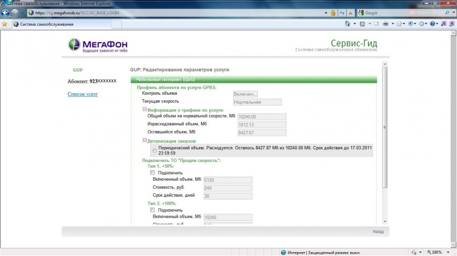Click the inner frame vertical scrollbar thumb
The width and height of the screenshot is (457, 256).
(x=385, y=127)
